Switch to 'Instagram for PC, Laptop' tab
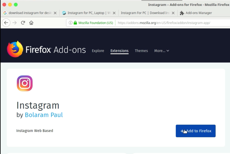 (x=89, y=13)
